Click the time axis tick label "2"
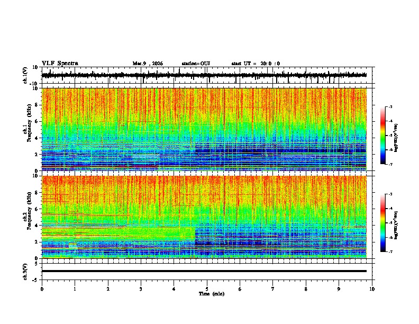 108,289
